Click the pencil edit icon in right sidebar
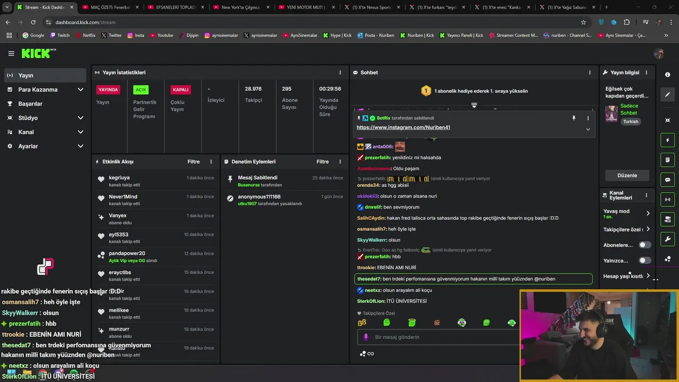679x382 pixels. tap(667, 94)
